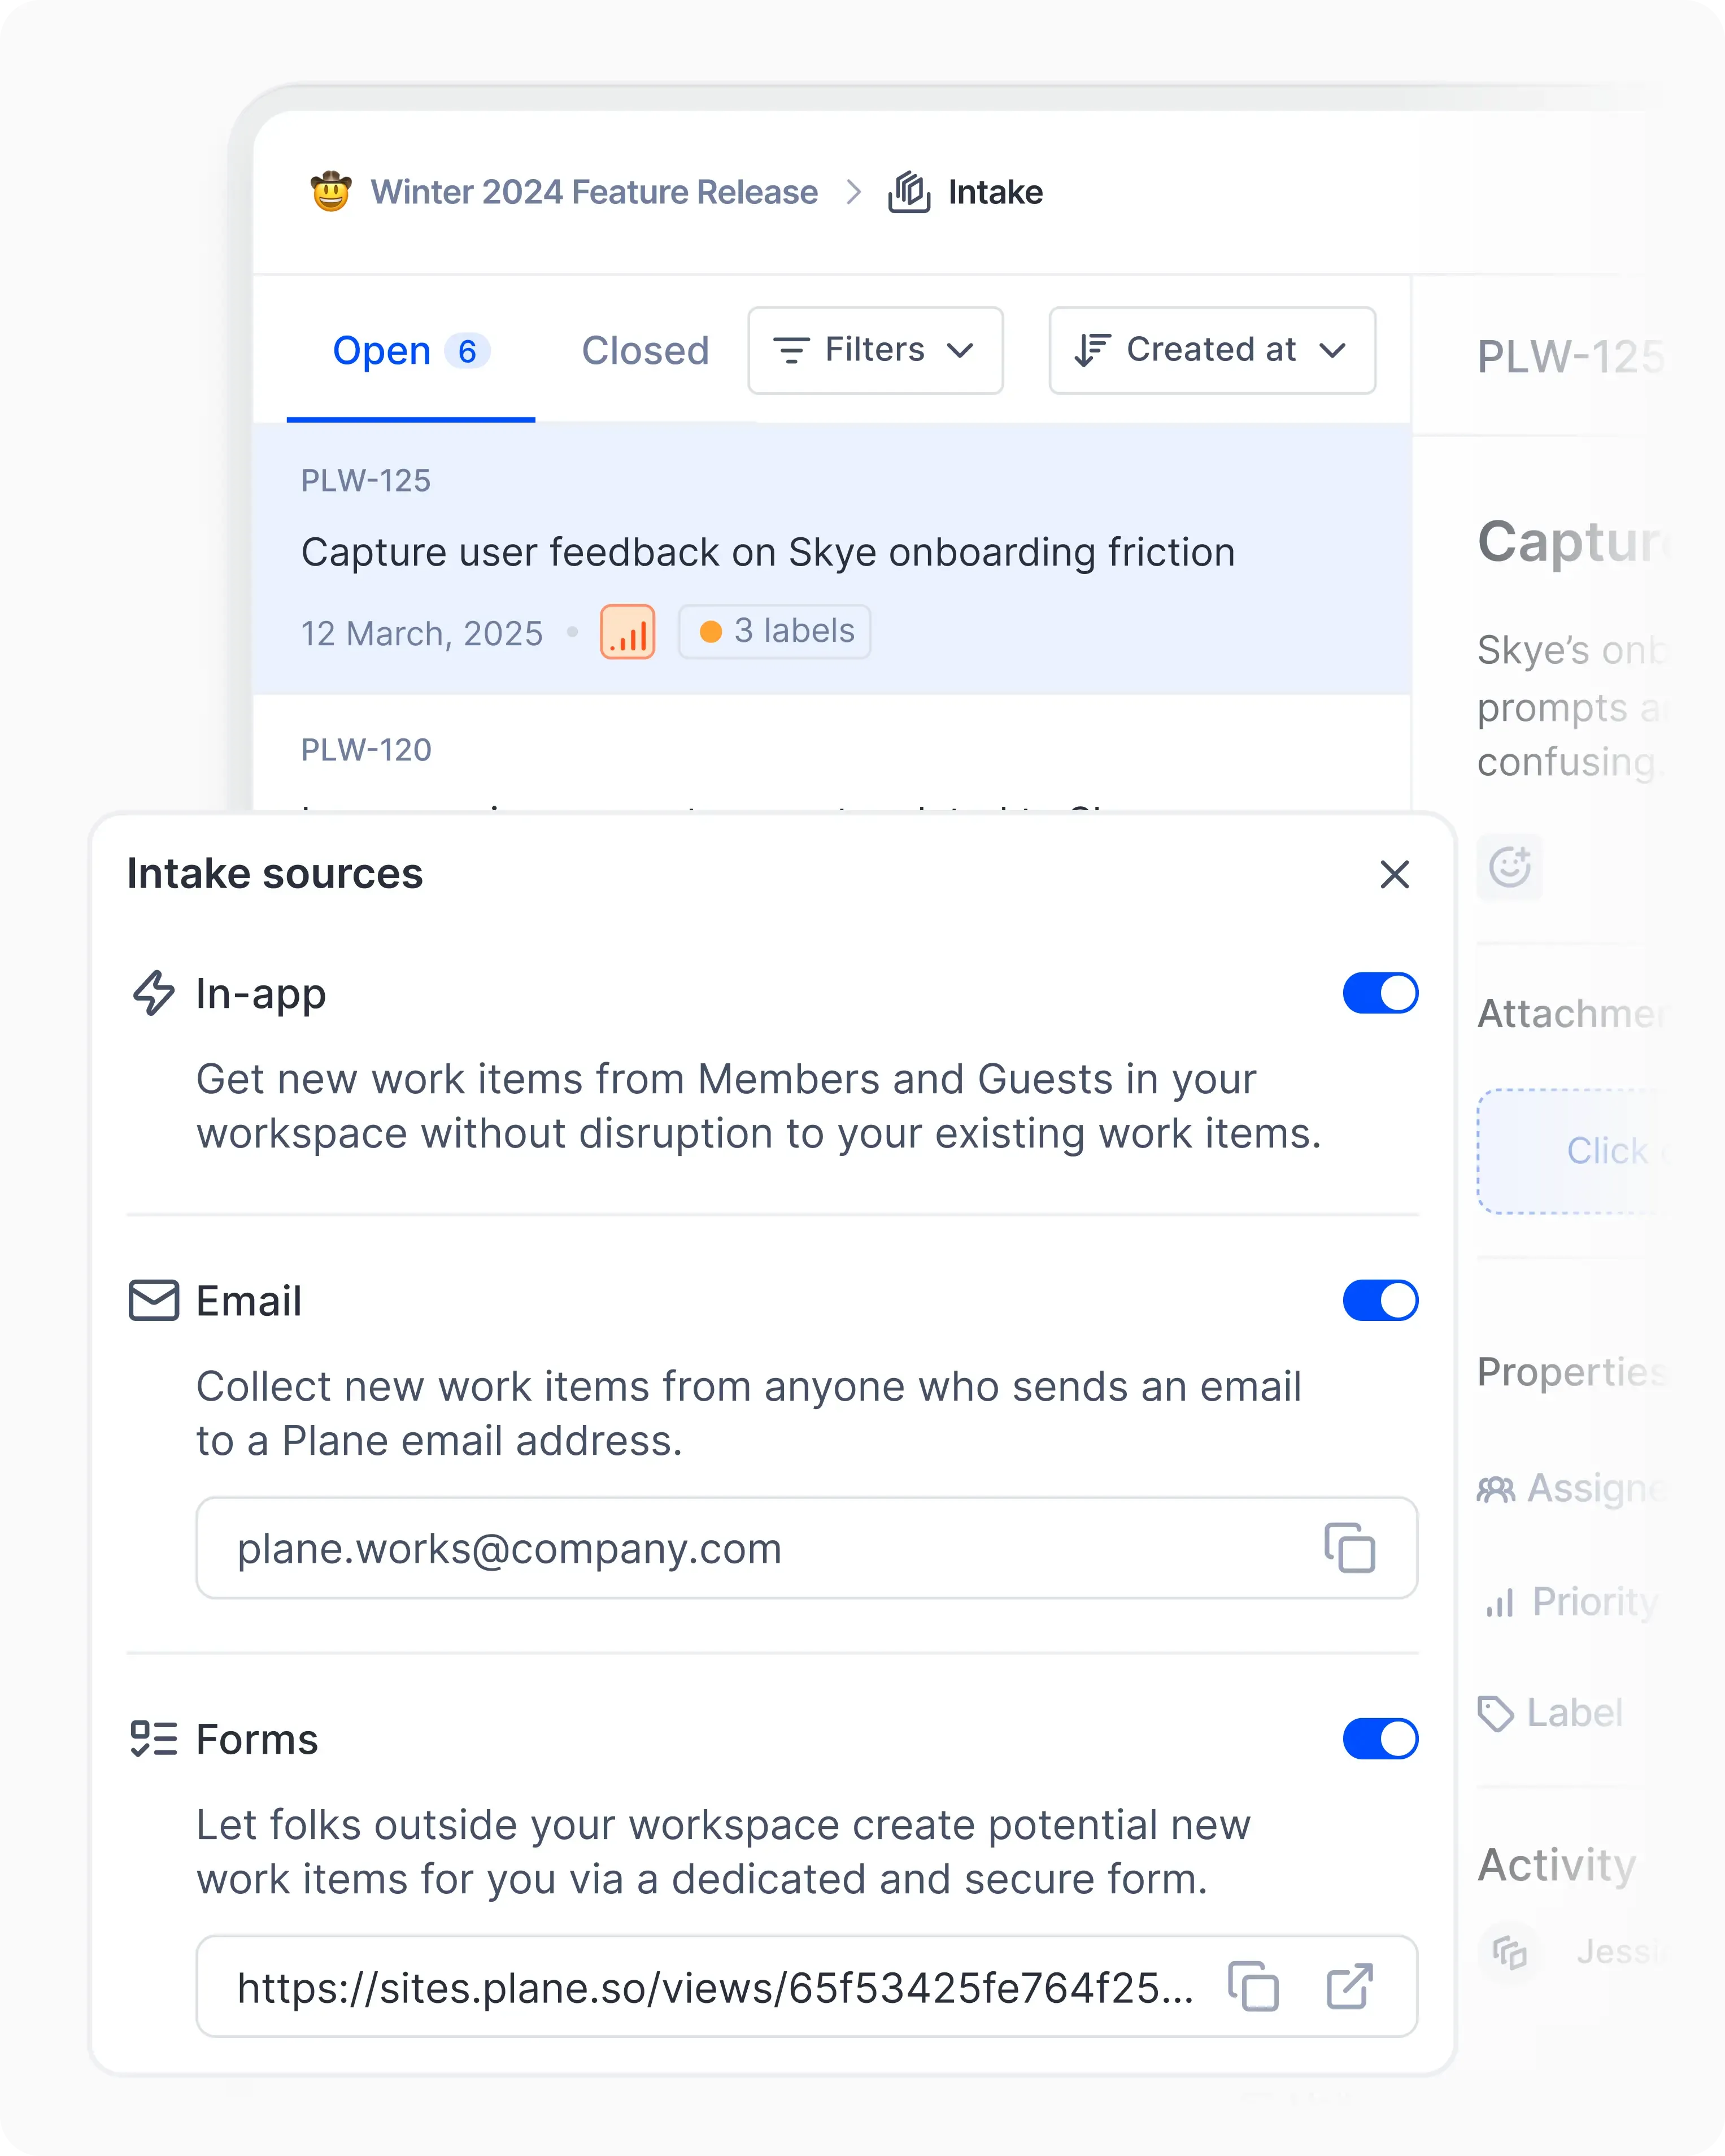
Task: Click the add reaction emoji icon
Action: point(1509,867)
